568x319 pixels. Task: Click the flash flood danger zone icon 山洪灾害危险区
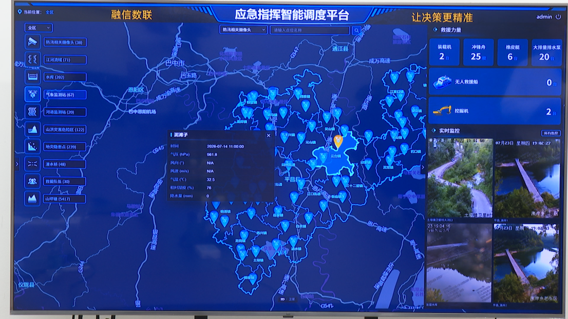pos(32,129)
